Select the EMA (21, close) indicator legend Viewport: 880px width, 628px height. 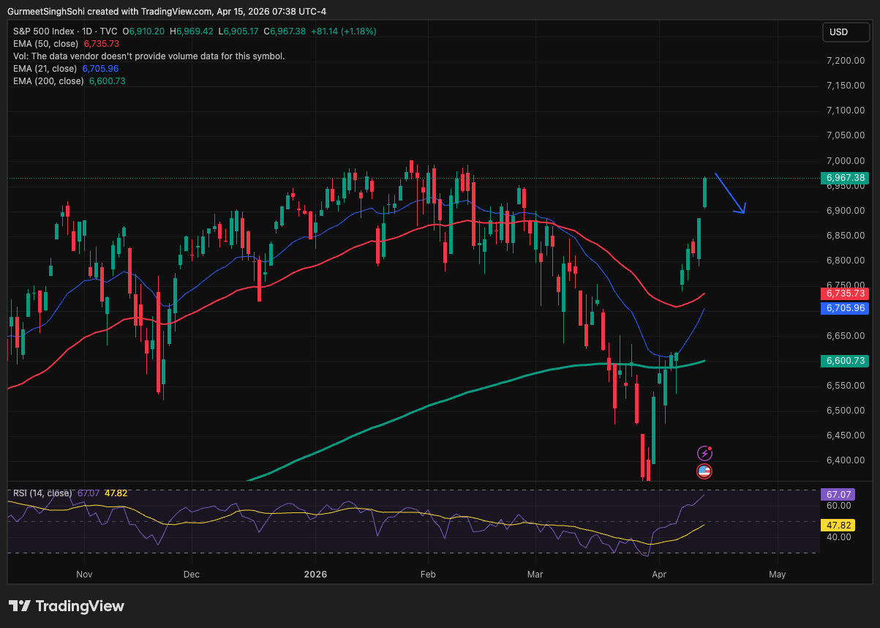pyautogui.click(x=45, y=68)
